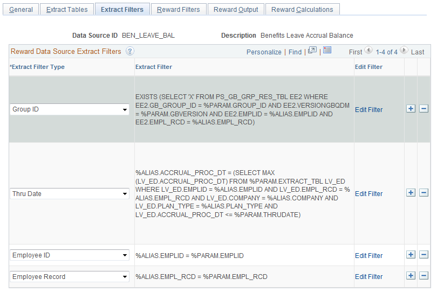The width and height of the screenshot is (437, 293).
Task: Select the Extract Filters tab
Action: (x=122, y=10)
